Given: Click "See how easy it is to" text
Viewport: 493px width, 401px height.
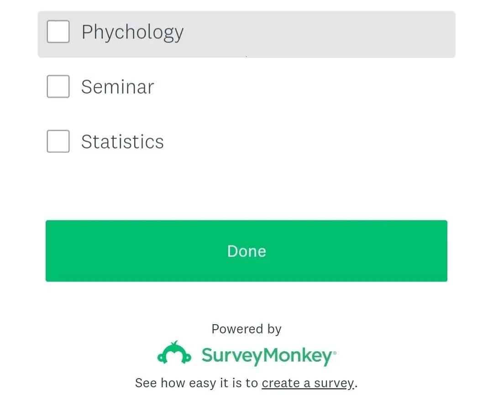Looking at the screenshot, I should coord(197,383).
